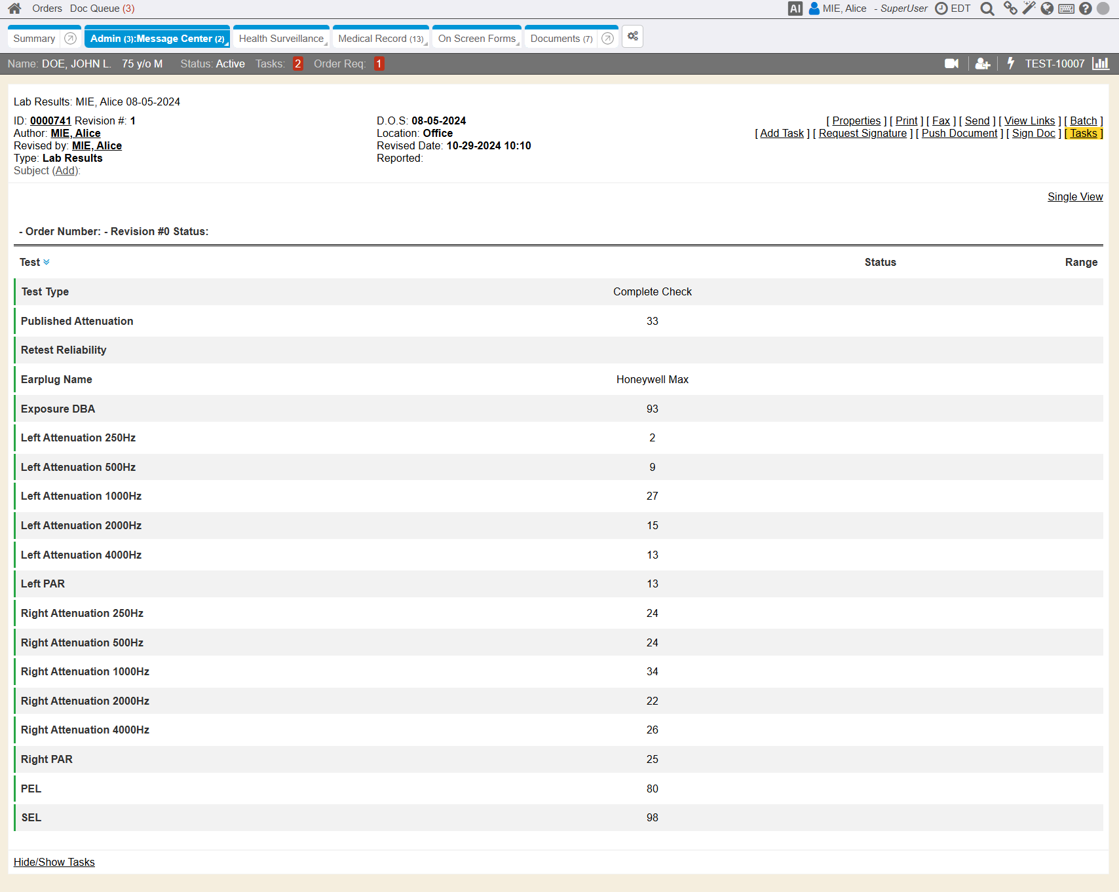Toggle the Hide/Show Tasks link

click(54, 862)
